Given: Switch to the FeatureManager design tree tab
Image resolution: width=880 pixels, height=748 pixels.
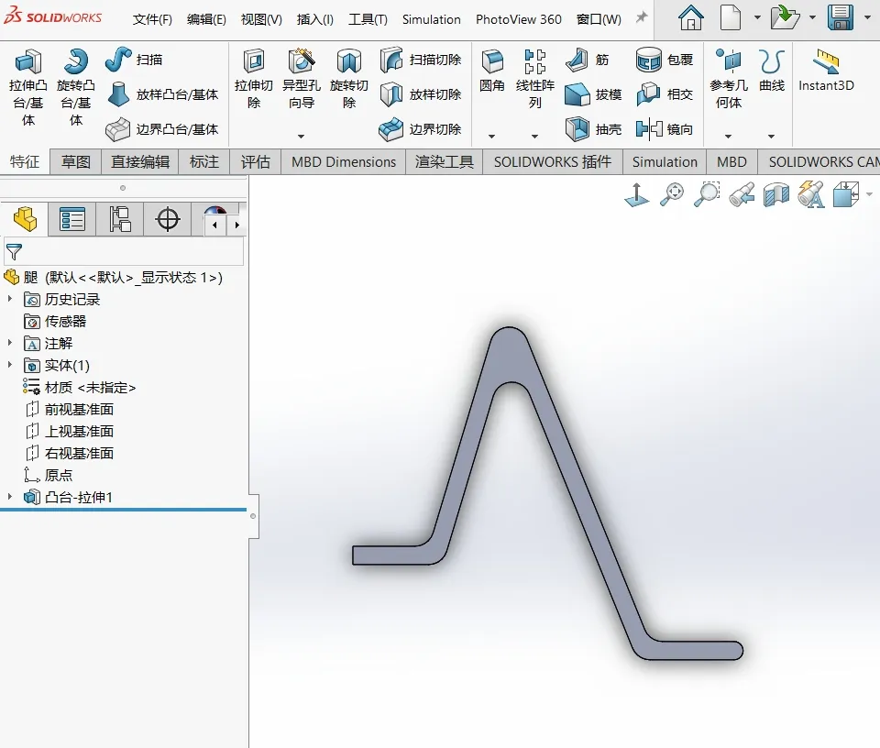Looking at the screenshot, I should 25,219.
